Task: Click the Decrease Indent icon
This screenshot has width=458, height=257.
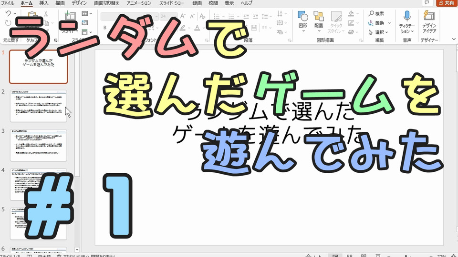Action: (x=246, y=16)
